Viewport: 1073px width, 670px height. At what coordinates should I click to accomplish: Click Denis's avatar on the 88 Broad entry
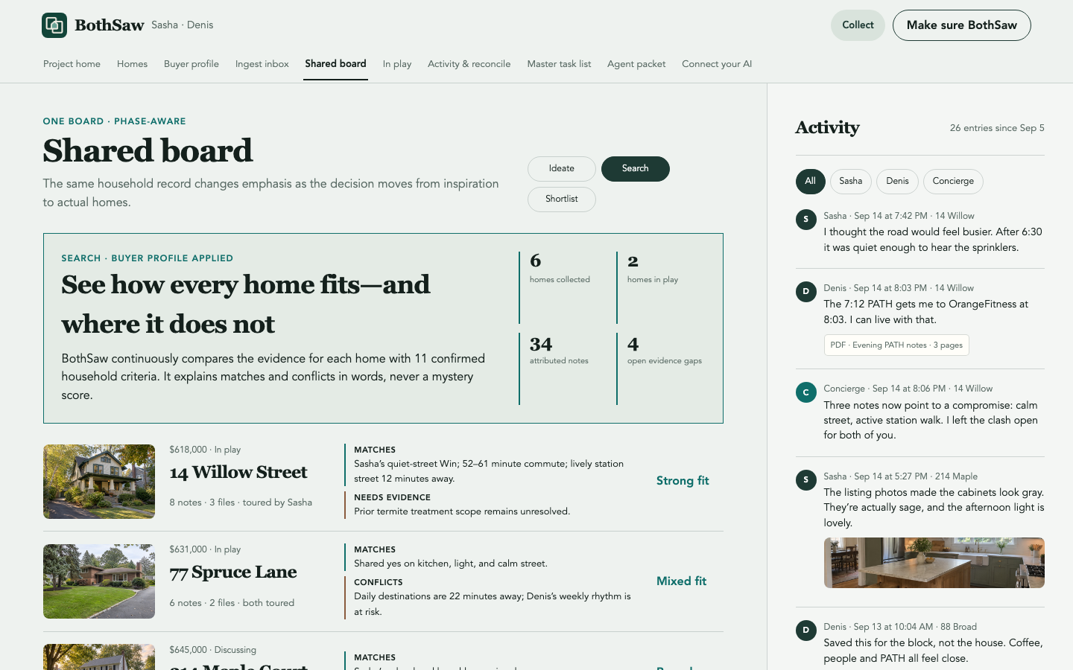coord(805,631)
